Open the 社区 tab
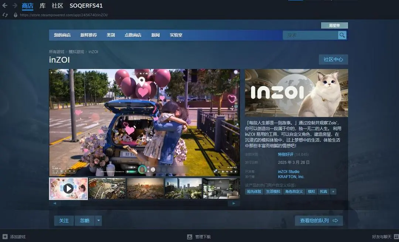 pyautogui.click(x=57, y=6)
